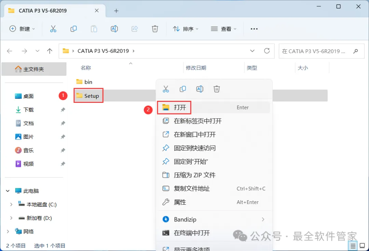Viewport: 369px width, 251px height.
Task: Select the bin folder
Action: [x=84, y=82]
